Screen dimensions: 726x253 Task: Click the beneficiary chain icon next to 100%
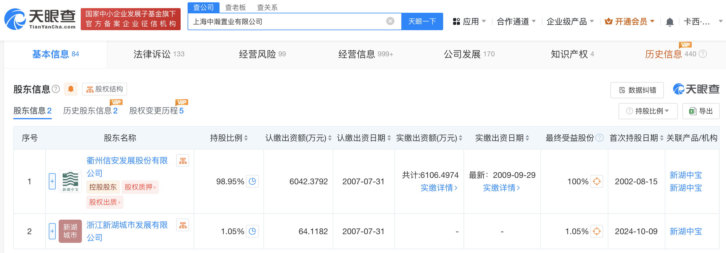[597, 181]
